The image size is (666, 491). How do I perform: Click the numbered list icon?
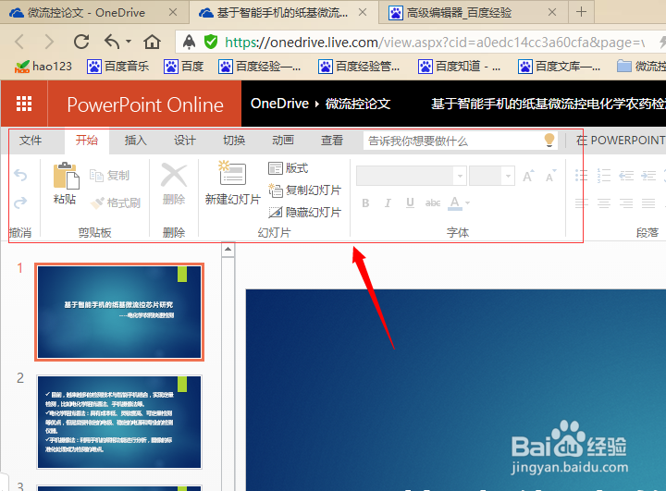click(603, 176)
